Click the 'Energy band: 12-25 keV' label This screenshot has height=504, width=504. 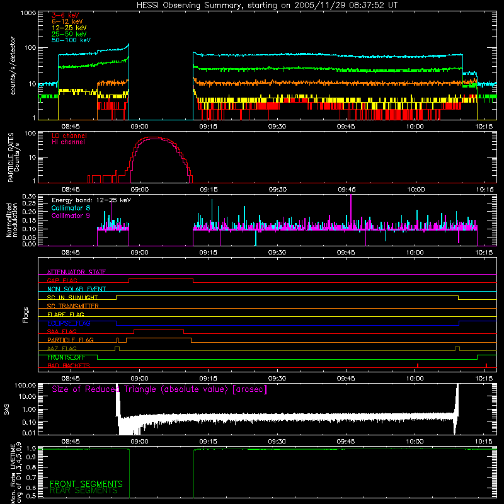(x=91, y=200)
